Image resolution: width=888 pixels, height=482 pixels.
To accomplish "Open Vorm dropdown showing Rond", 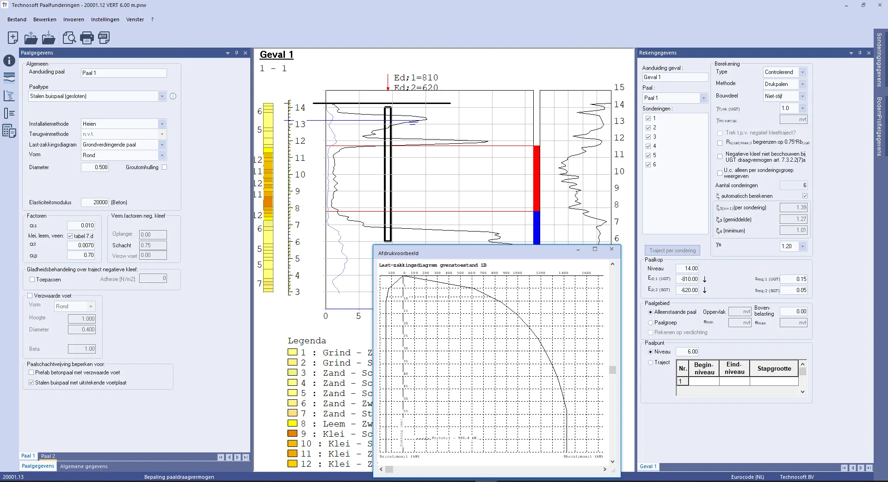I will (162, 155).
